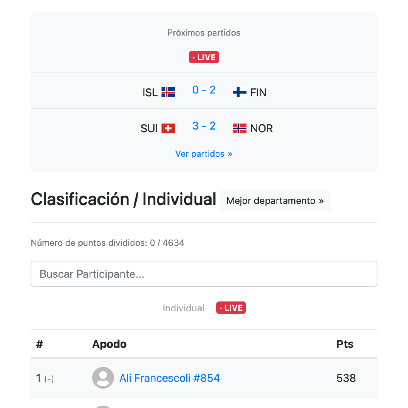Select the Switzerland flag icon
Image resolution: width=408 pixels, height=408 pixels.
[168, 128]
